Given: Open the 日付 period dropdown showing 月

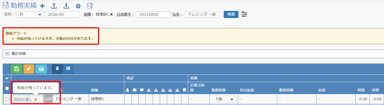Looking at the screenshot, I should click(x=29, y=14).
